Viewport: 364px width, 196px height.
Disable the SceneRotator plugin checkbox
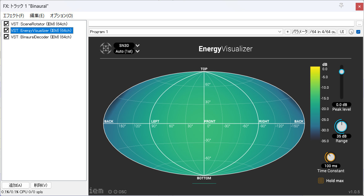(6, 24)
